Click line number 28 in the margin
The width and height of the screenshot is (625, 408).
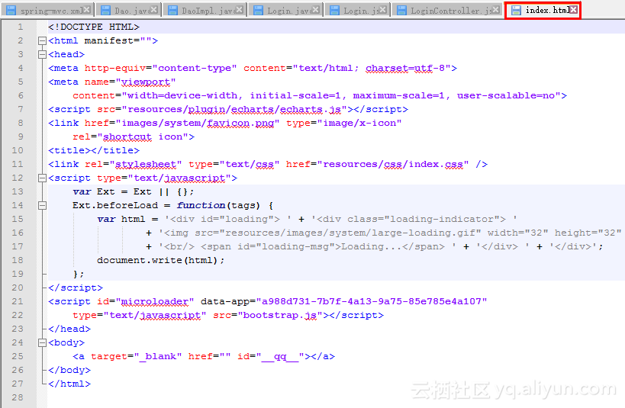pyautogui.click(x=18, y=397)
